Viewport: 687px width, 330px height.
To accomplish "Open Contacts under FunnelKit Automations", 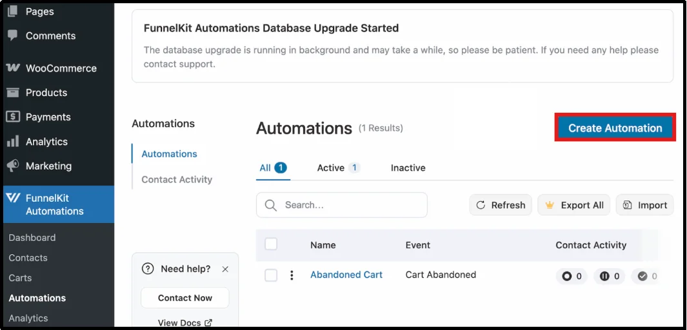I will [28, 258].
